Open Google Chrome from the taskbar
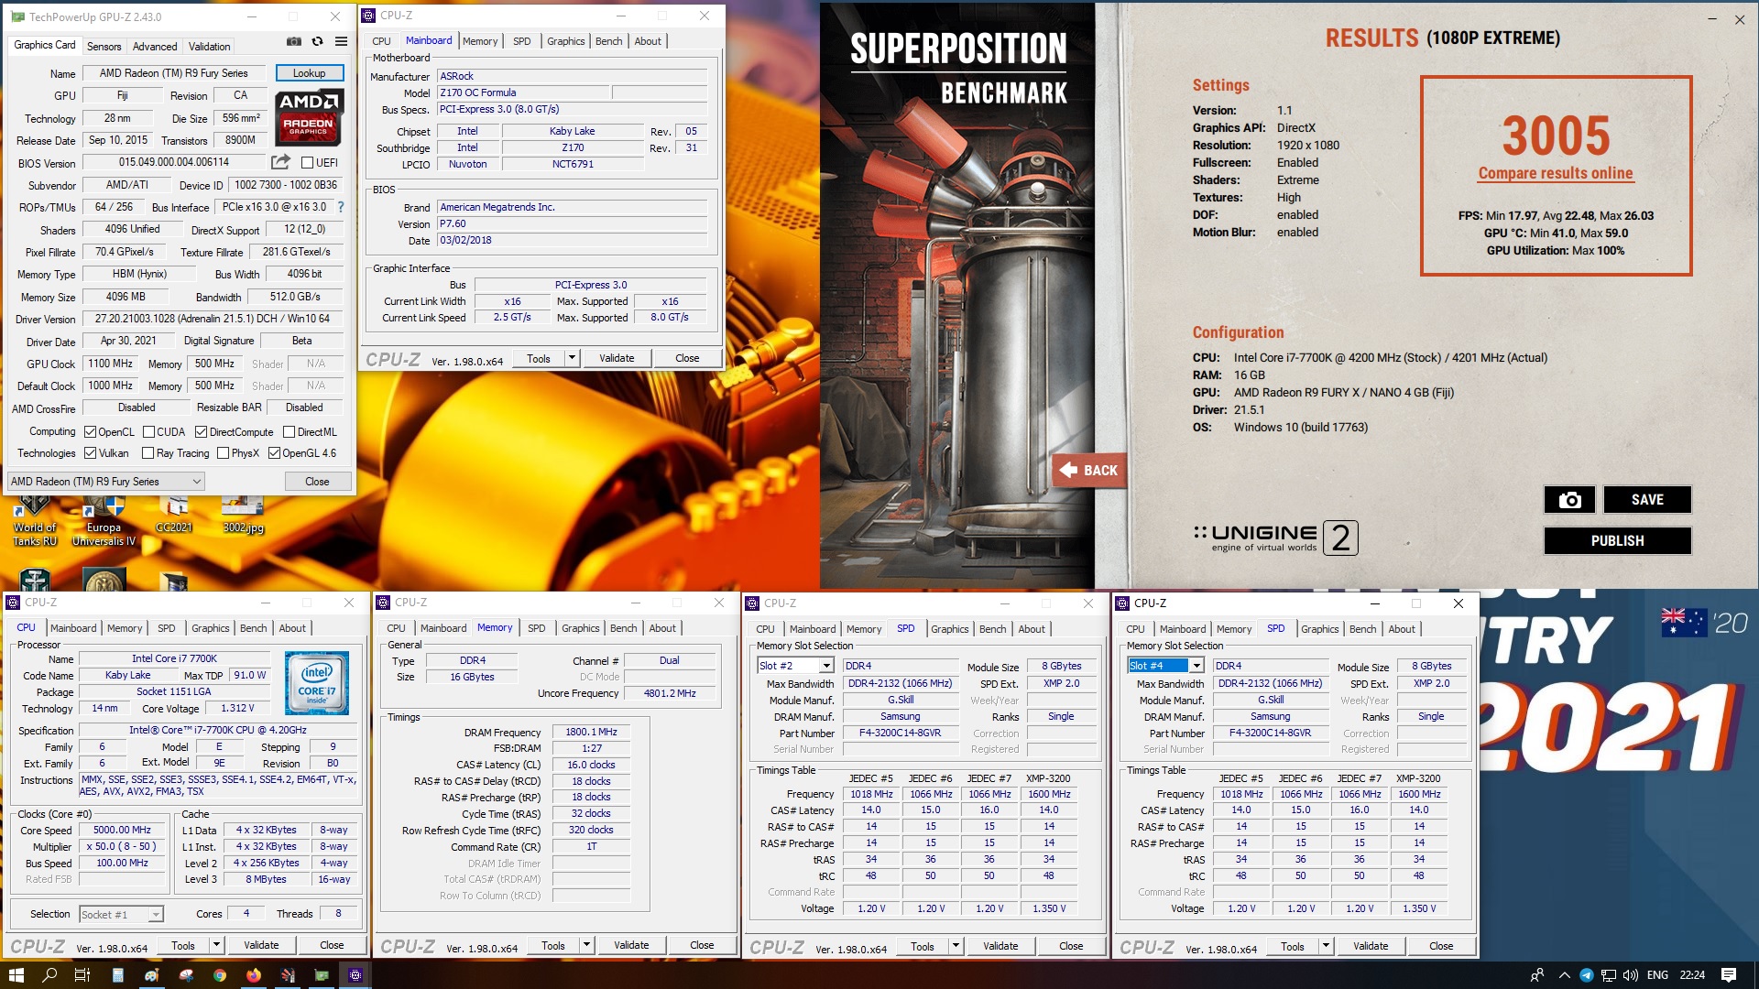 coord(220,975)
